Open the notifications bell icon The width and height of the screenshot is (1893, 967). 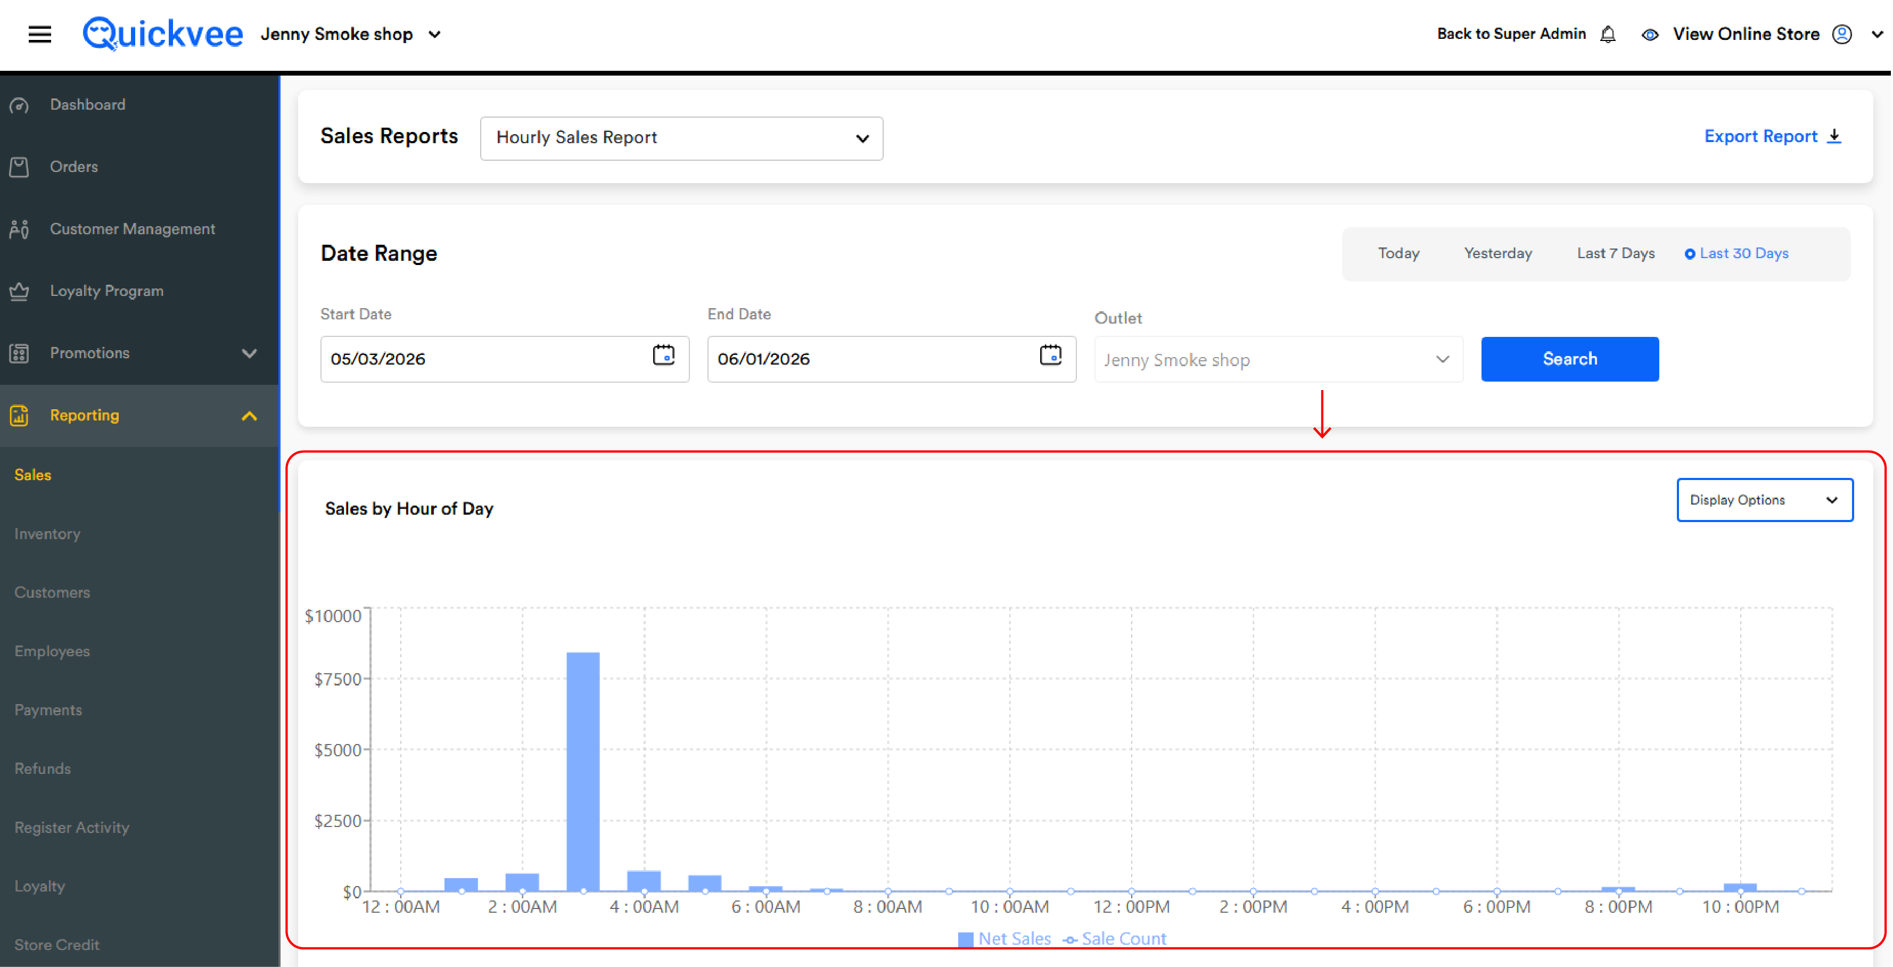(x=1607, y=35)
